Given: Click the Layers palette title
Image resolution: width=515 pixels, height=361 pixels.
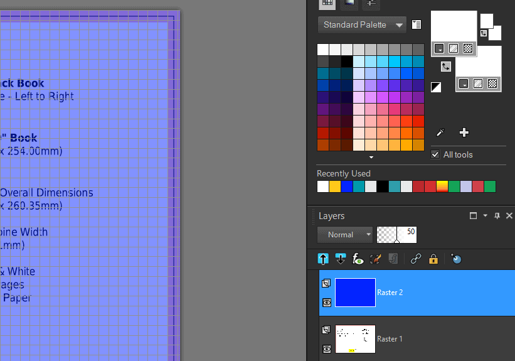Looking at the screenshot, I should point(331,216).
